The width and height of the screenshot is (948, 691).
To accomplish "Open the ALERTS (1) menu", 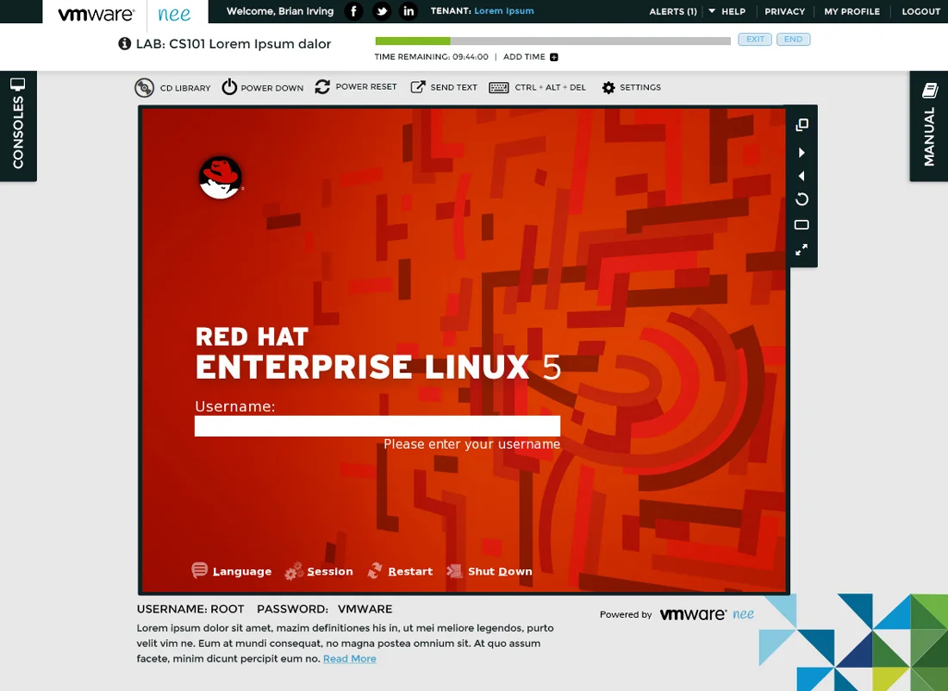I will [673, 11].
